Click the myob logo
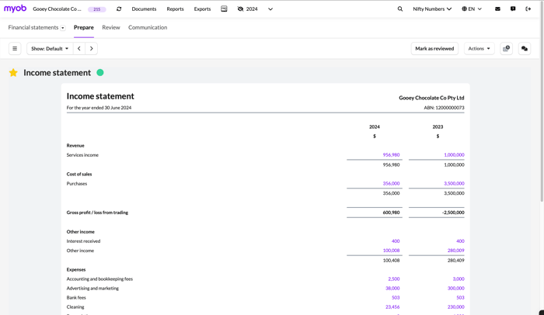 point(15,9)
